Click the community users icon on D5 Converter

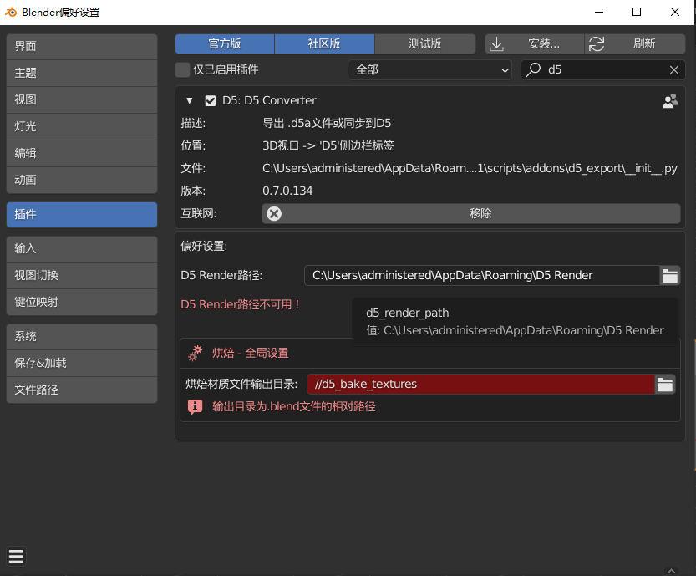point(670,101)
